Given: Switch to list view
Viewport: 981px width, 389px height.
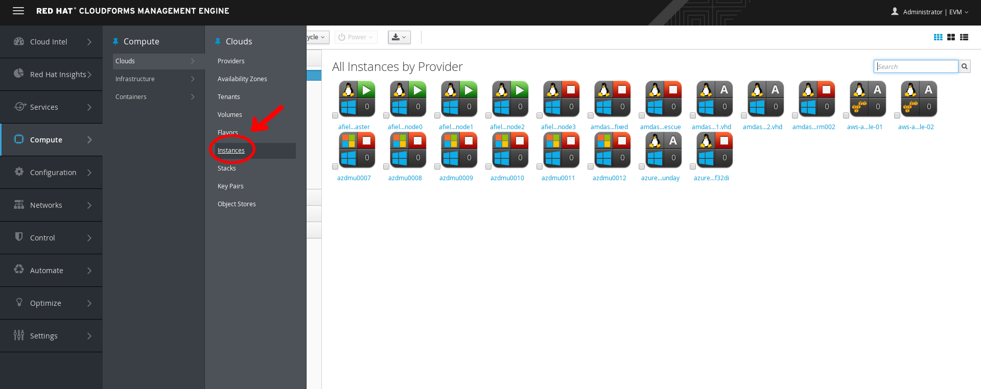Looking at the screenshot, I should [x=964, y=37].
